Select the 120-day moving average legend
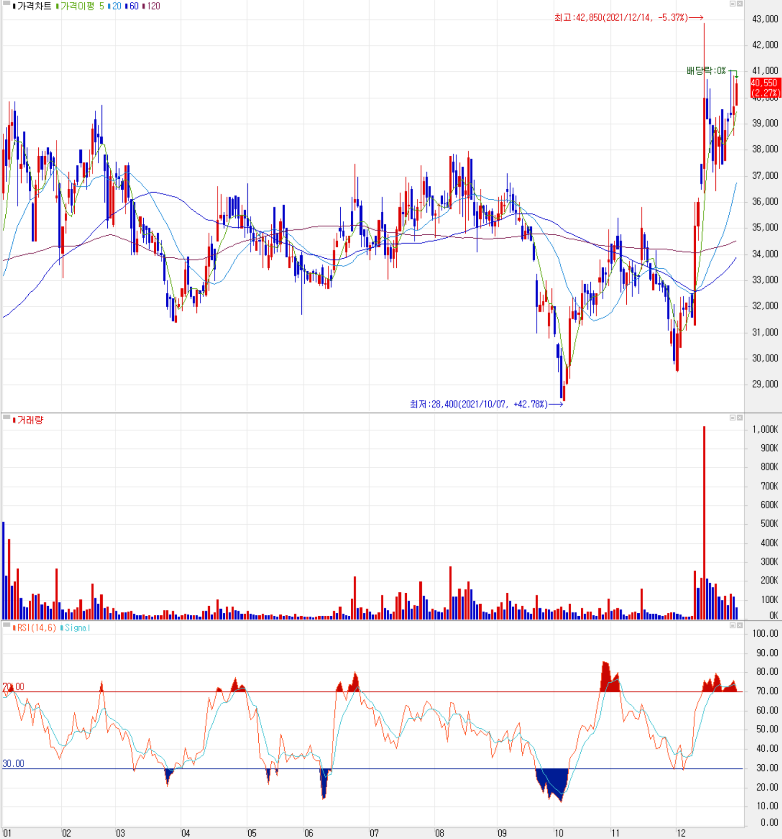This screenshot has width=782, height=839. (151, 6)
